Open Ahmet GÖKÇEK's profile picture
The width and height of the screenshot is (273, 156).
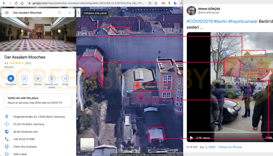click(191, 11)
